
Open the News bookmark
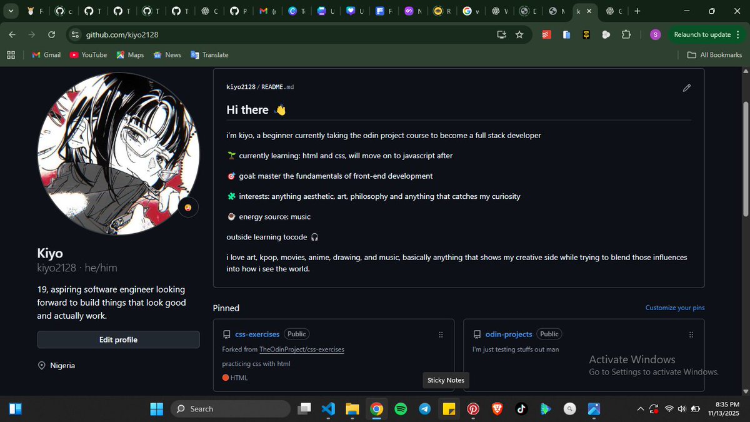tap(167, 55)
